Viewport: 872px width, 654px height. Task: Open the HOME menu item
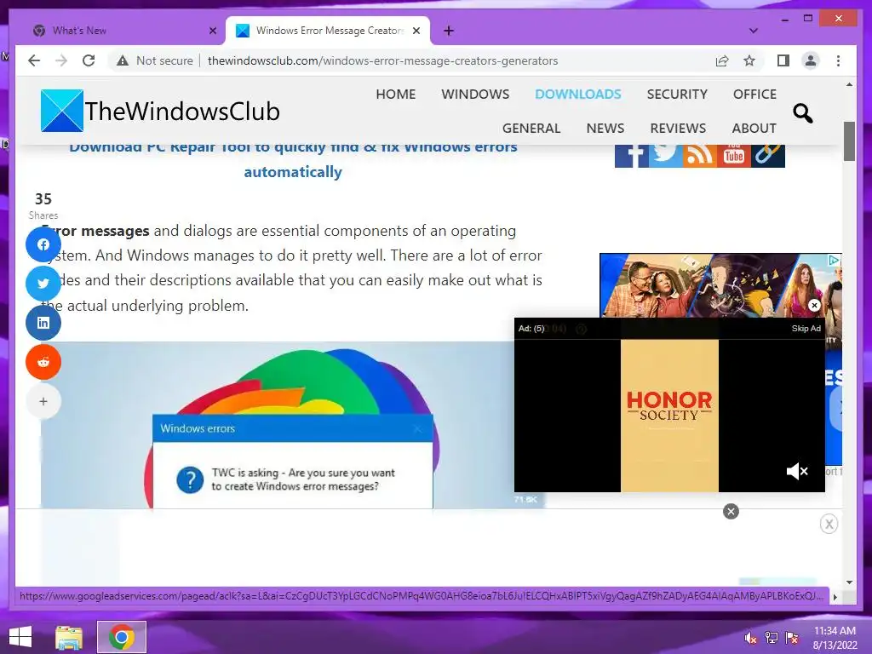[395, 94]
